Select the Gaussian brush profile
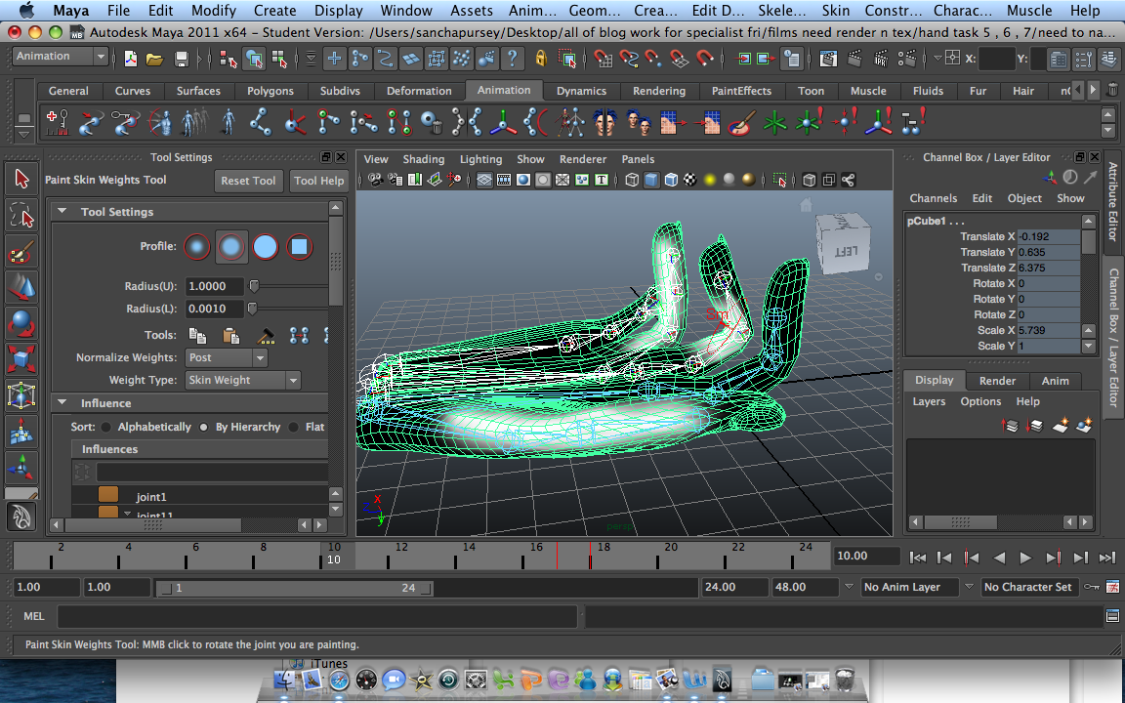Screen dimensions: 1125x703 point(196,247)
